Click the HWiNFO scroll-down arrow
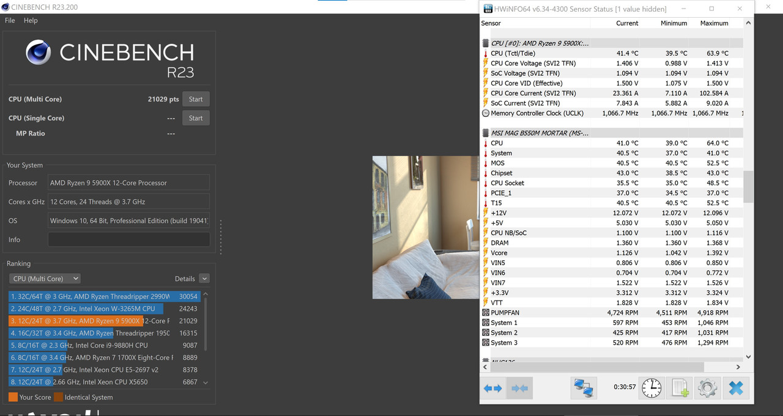 click(748, 357)
